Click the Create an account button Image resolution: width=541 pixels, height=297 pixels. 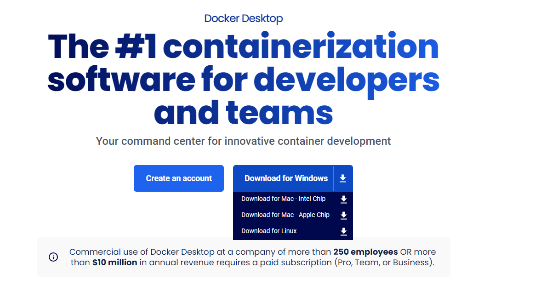pos(179,178)
